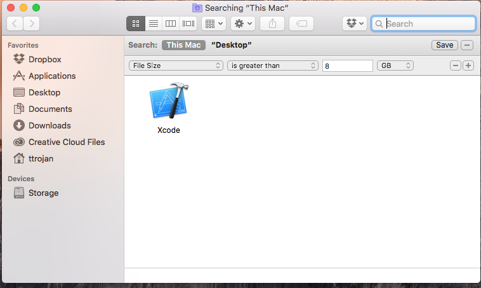This screenshot has width=481, height=288.
Task: Select the This Mac search scope
Action: (183, 45)
